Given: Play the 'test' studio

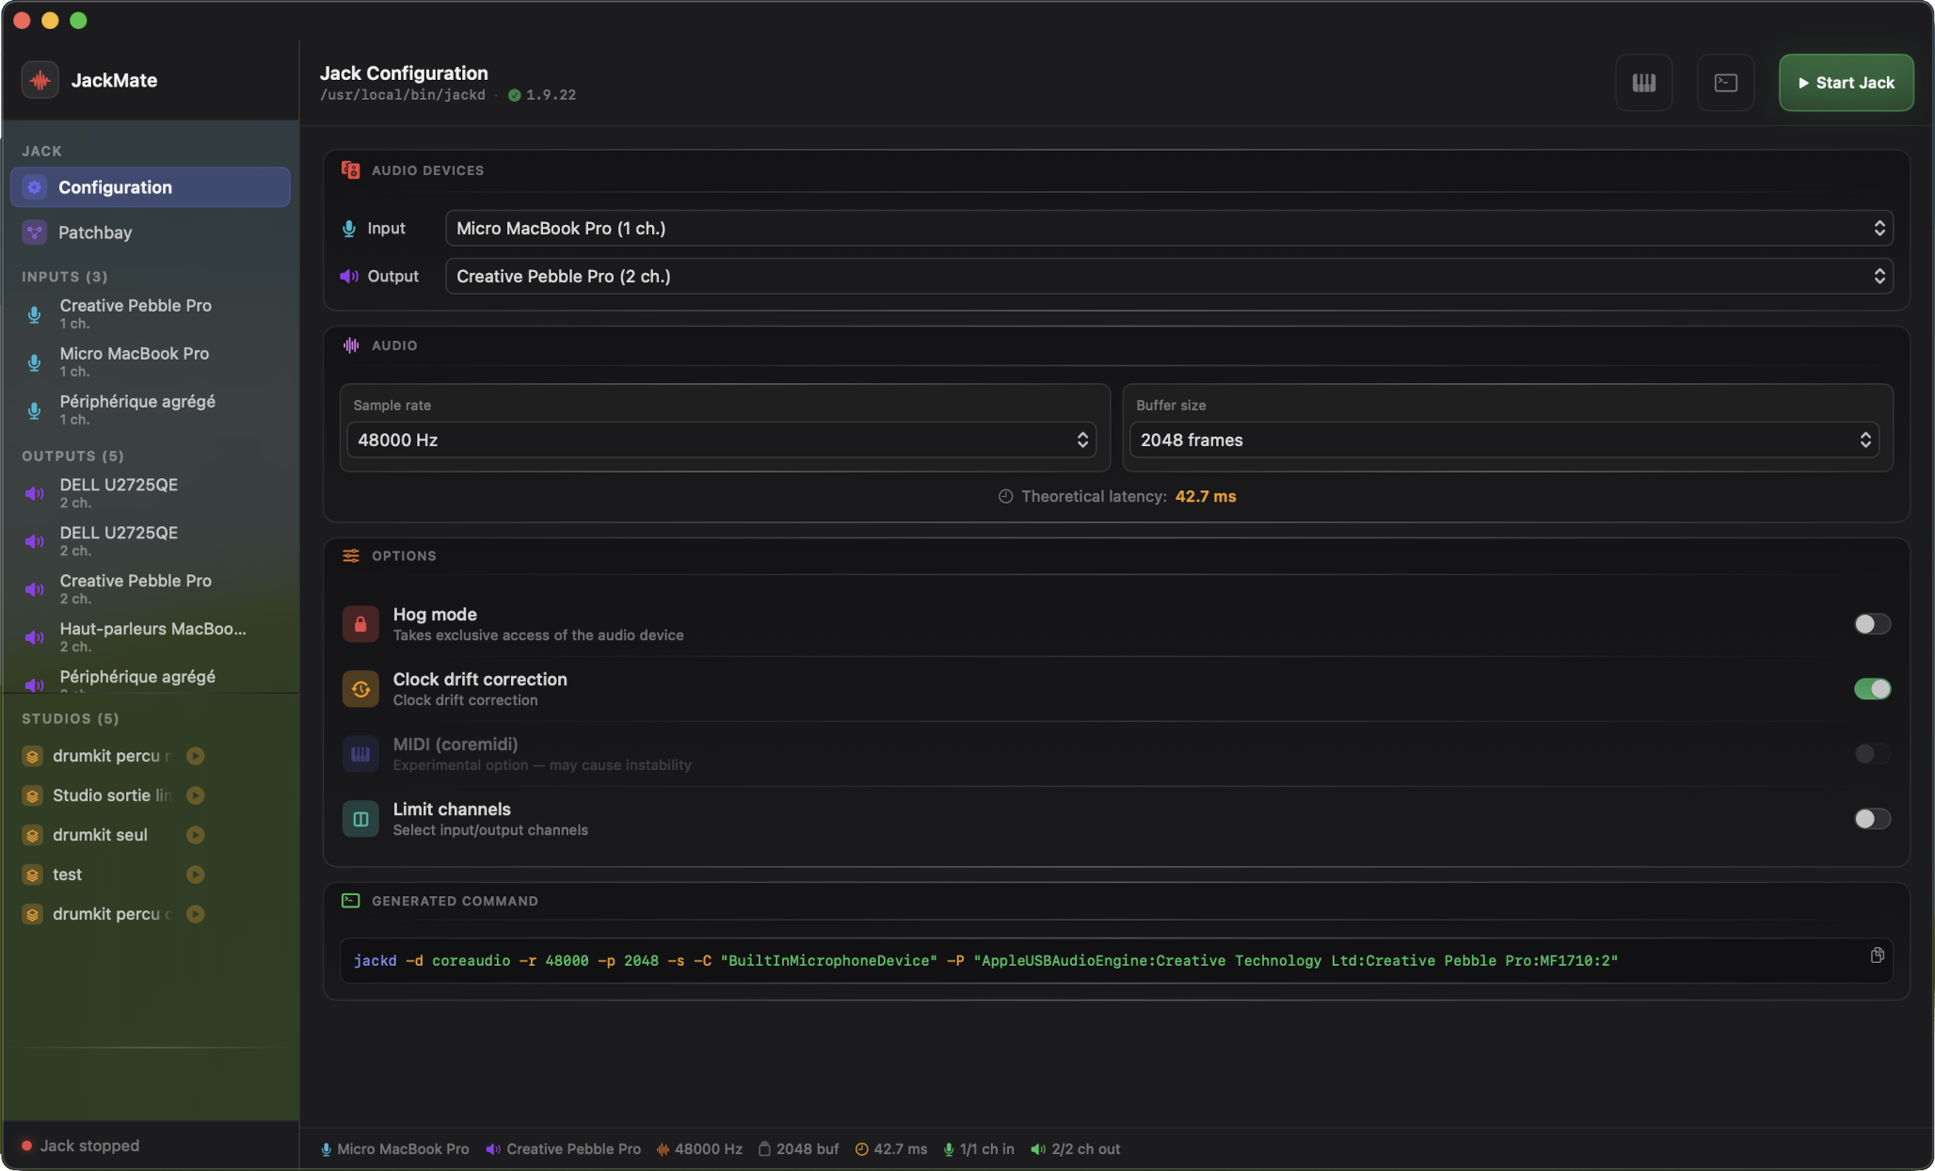Looking at the screenshot, I should coord(196,874).
